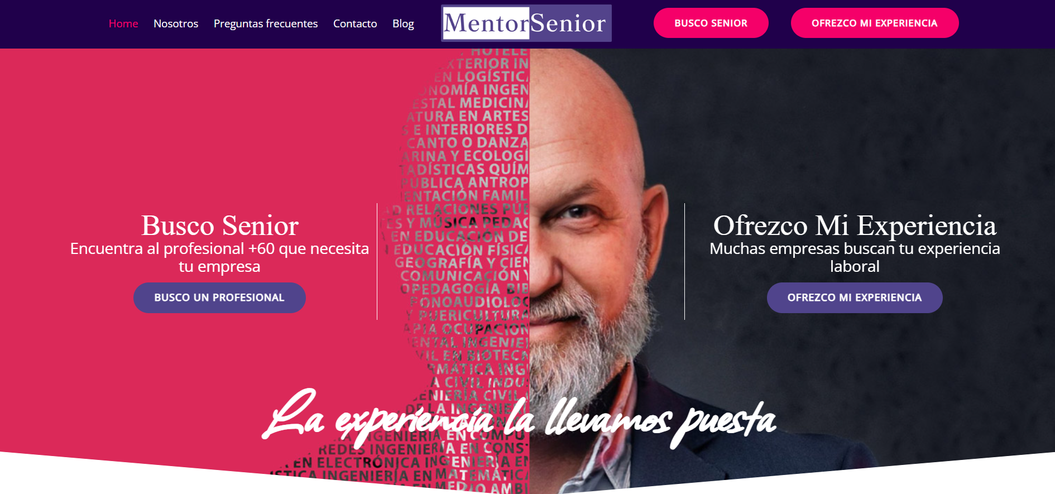Click the "La experiencia la llevamos puesta" slogan
The image size is (1055, 494).
point(519,419)
